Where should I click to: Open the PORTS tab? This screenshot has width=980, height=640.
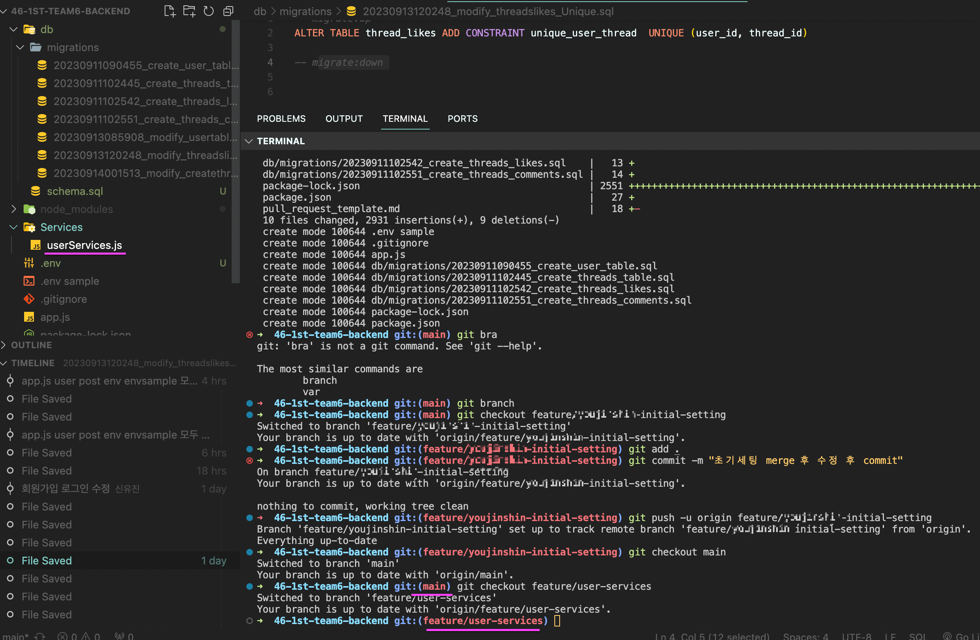point(462,119)
